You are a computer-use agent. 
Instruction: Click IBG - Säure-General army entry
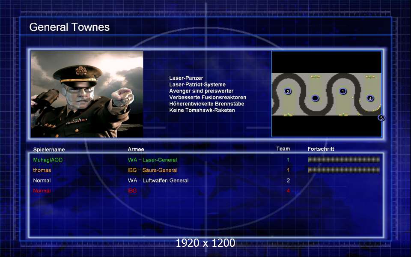(x=152, y=170)
